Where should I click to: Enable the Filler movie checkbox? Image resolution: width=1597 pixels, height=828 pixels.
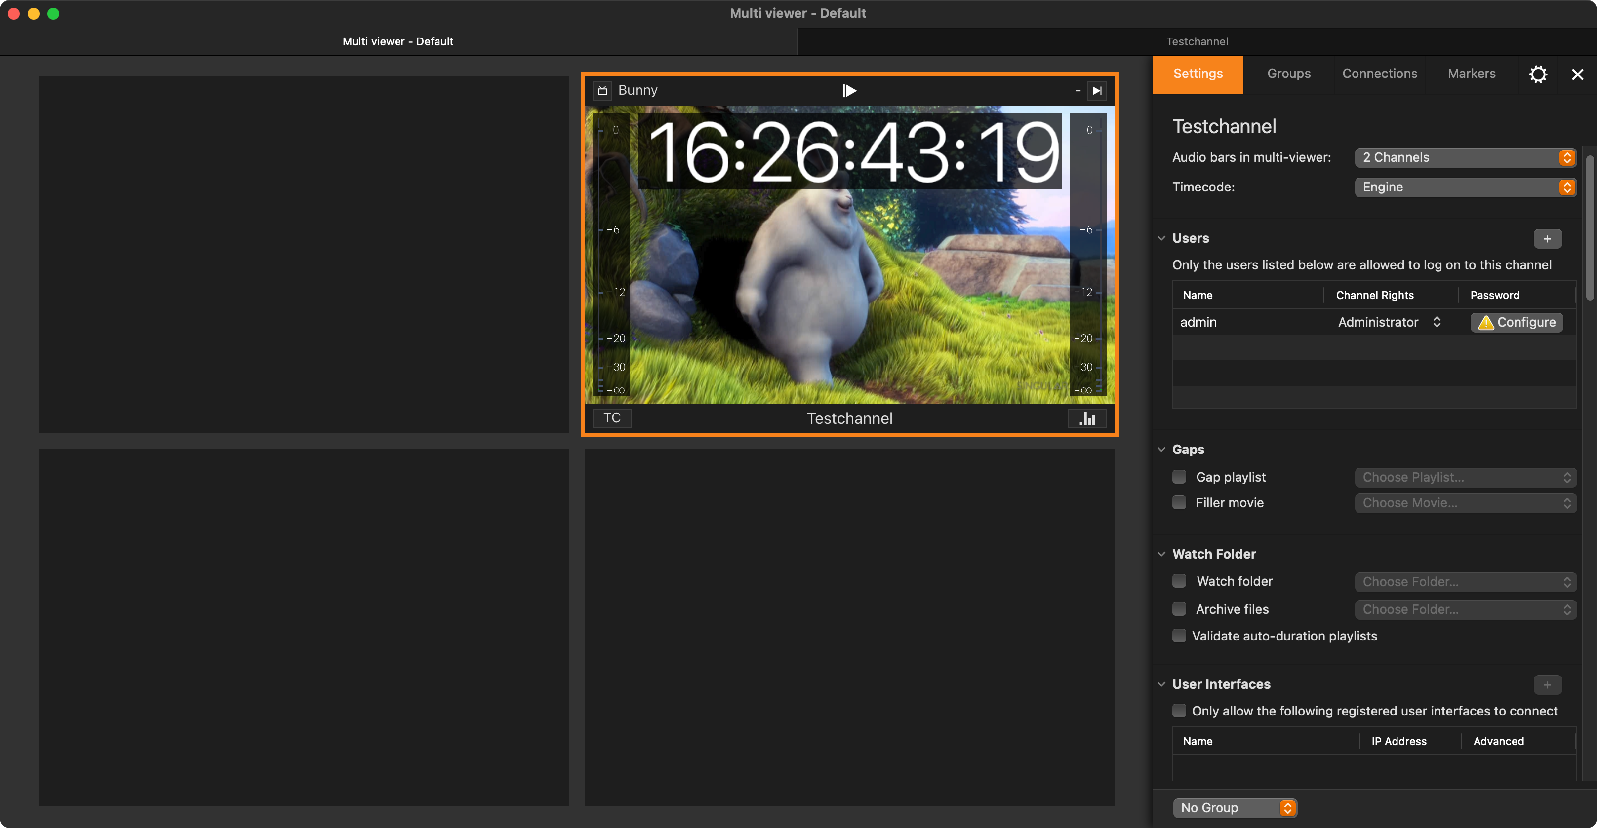[x=1179, y=502]
